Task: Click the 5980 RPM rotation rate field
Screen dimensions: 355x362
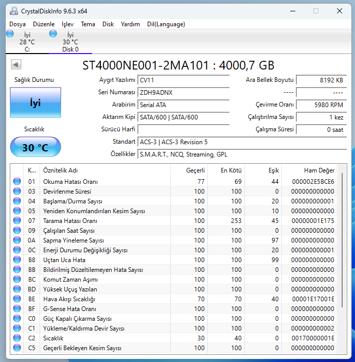Action: (322, 105)
